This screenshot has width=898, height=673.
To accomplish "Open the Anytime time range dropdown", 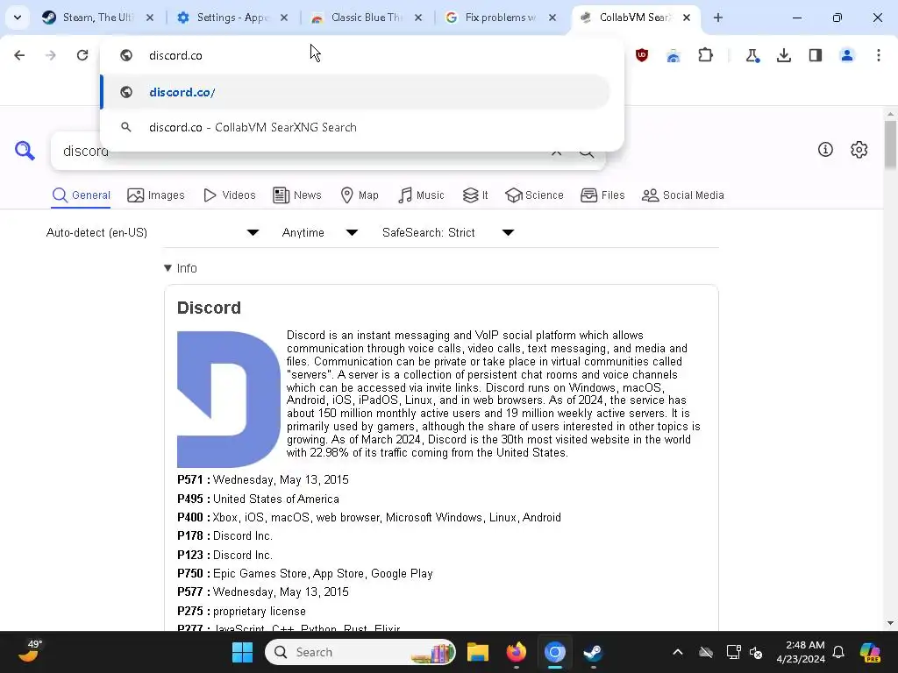I will click(319, 232).
